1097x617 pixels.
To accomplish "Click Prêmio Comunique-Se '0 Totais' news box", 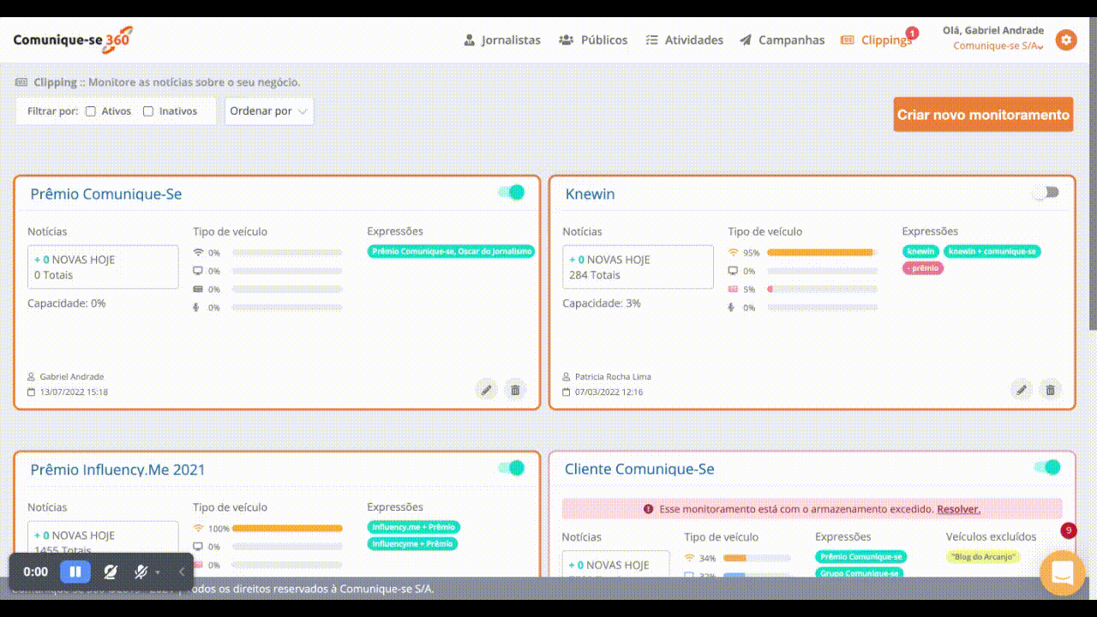I will tap(103, 267).
